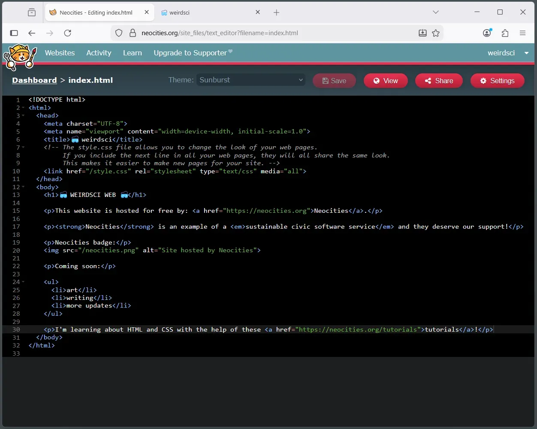Screen dimensions: 537x429
Task: Click the 'more updates' list item text
Action: 89,305
